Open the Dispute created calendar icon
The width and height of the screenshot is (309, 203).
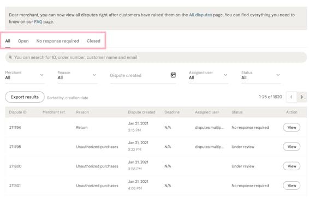tap(173, 75)
